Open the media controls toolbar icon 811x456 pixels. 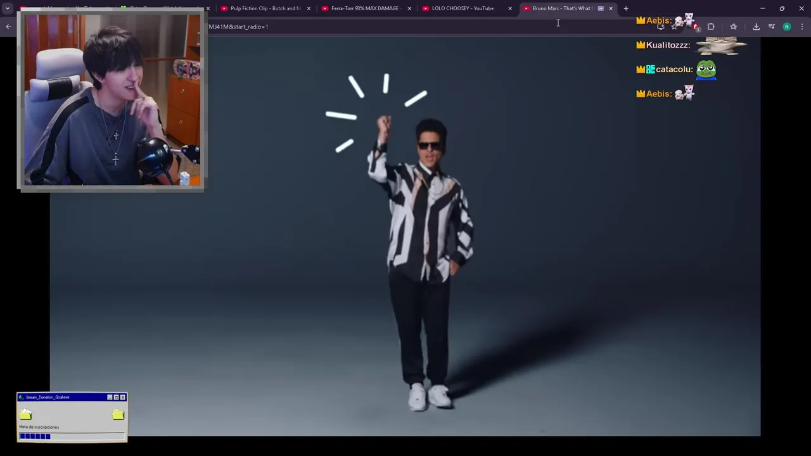[772, 27]
